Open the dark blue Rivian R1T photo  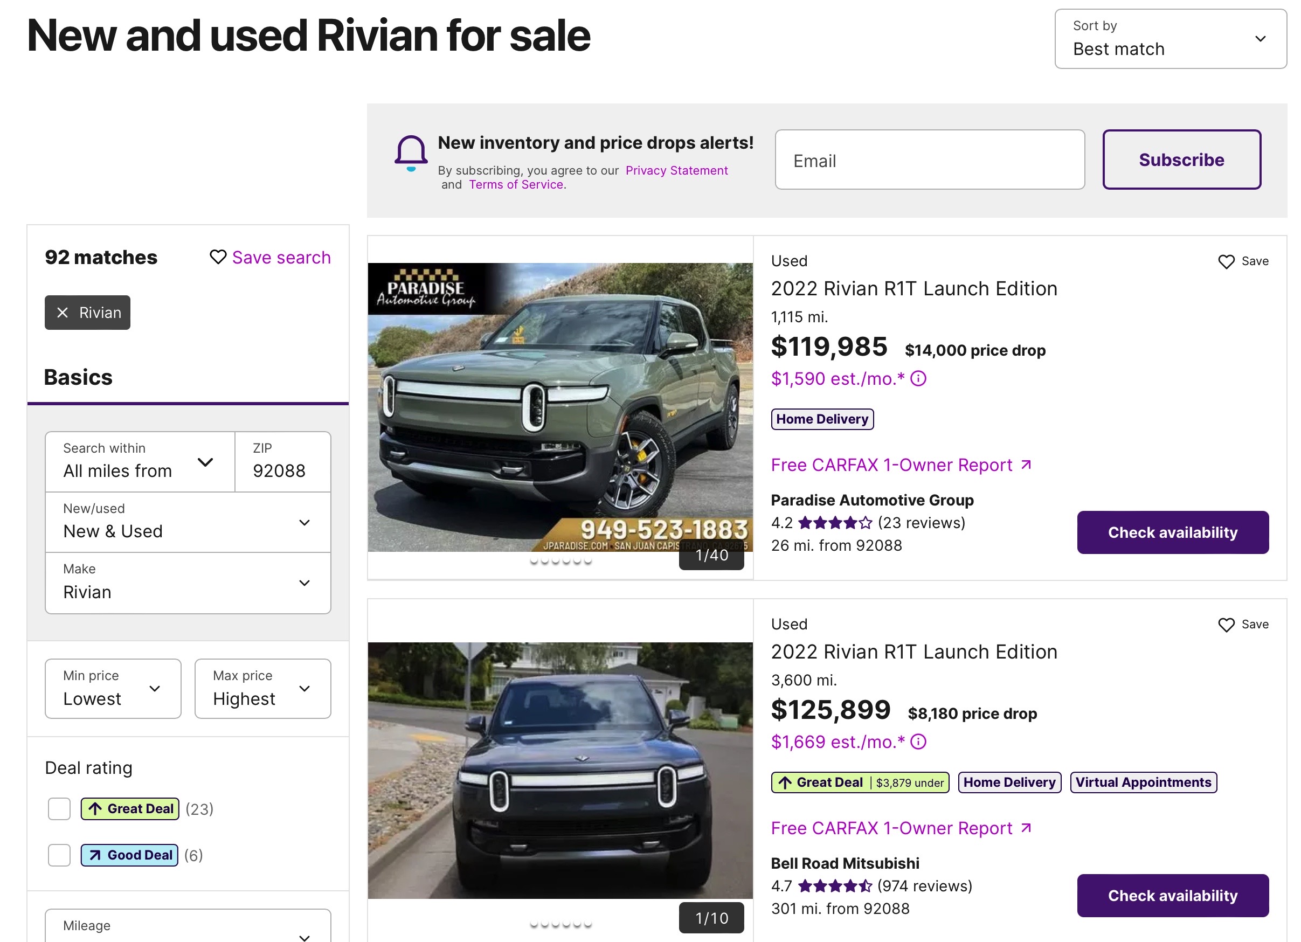point(560,771)
